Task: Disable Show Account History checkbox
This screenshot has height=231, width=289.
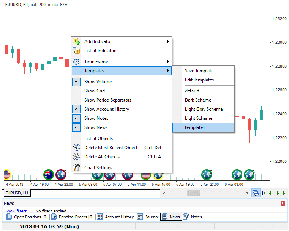Action: pos(76,109)
